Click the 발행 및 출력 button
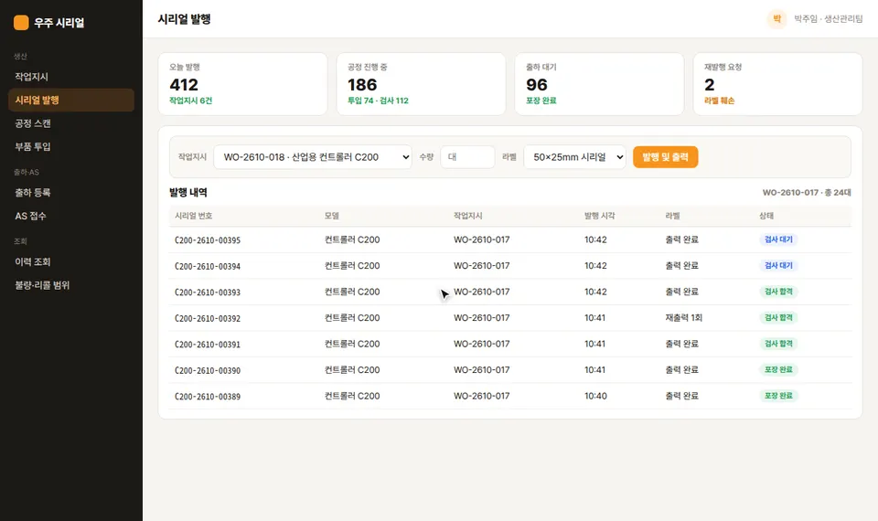This screenshot has width=878, height=521. point(665,157)
